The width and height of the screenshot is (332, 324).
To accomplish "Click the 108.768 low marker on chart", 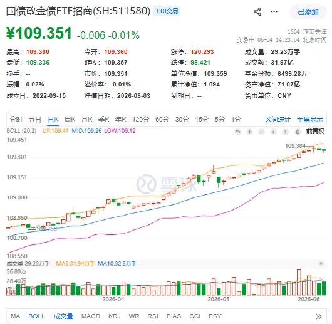I will click(47, 229).
